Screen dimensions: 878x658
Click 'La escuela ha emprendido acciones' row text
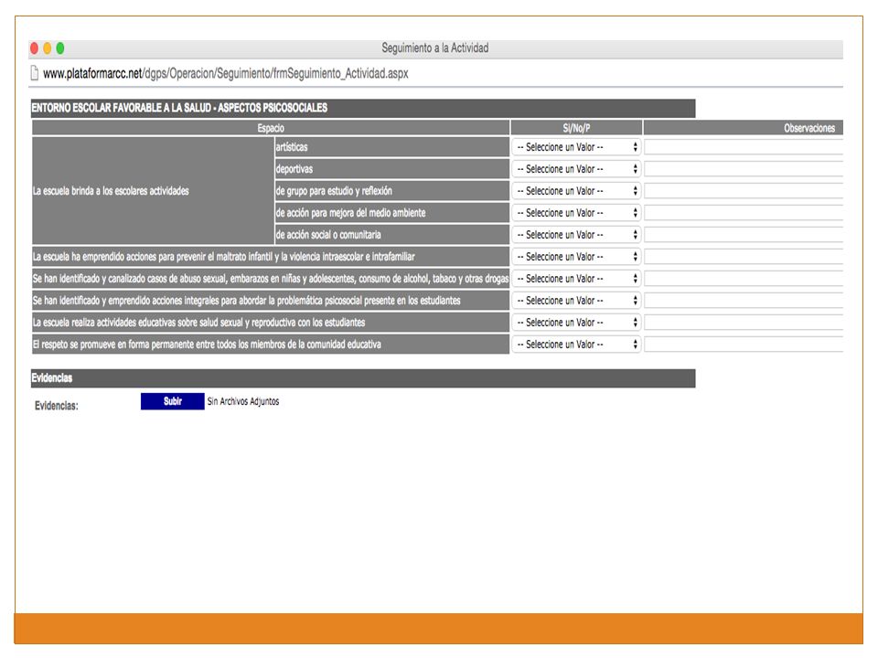223,256
